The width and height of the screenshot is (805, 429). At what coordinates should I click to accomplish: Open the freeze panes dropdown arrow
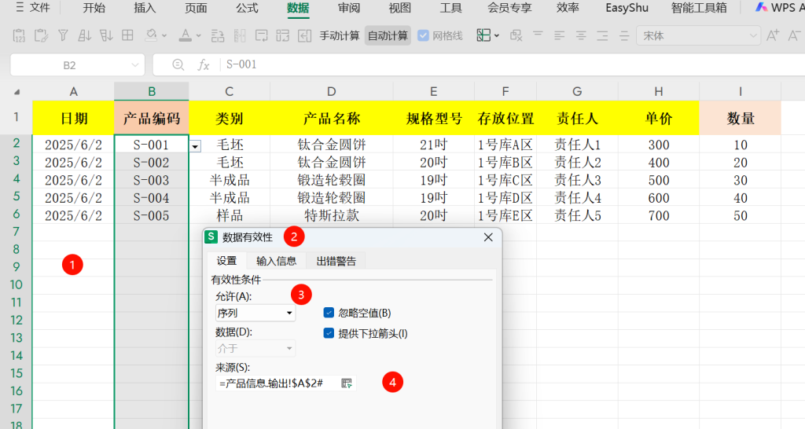[x=497, y=36]
